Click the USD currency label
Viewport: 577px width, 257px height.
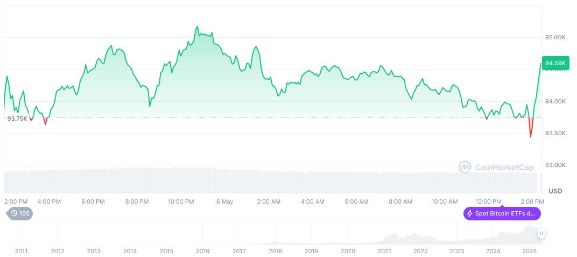click(555, 191)
